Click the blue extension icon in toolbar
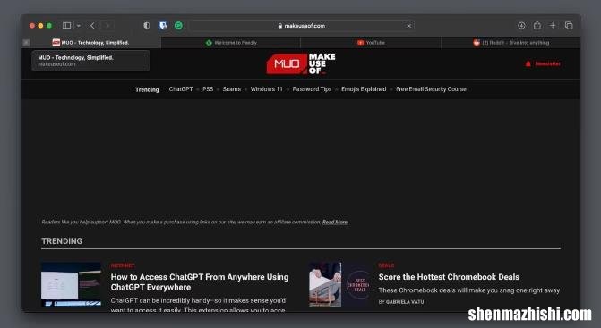601x328 pixels. (x=163, y=26)
